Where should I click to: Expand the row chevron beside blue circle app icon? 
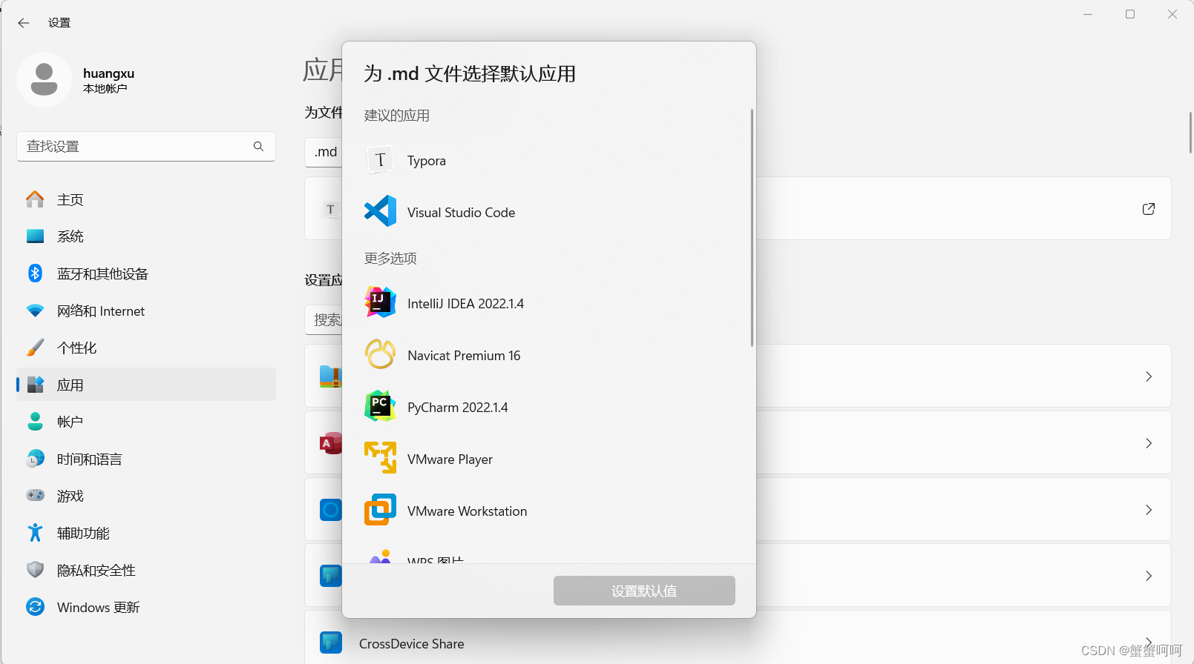click(x=1149, y=510)
